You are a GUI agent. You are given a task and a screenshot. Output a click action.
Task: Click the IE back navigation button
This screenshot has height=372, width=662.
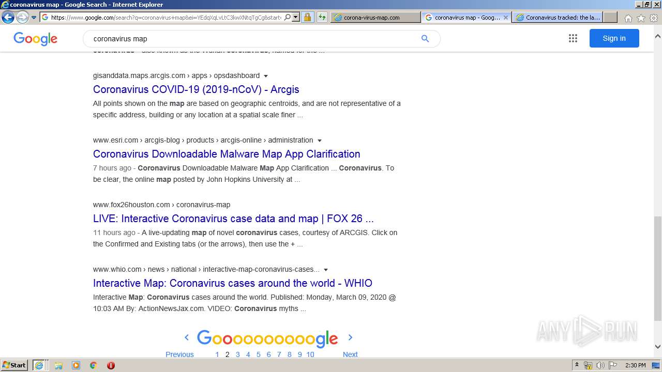tap(8, 17)
